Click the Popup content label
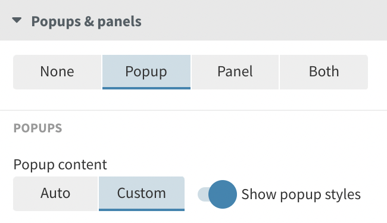This screenshot has width=387, height=223. tap(60, 165)
